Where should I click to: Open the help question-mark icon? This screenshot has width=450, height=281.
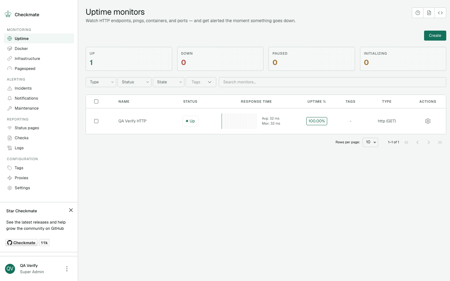pyautogui.click(x=417, y=13)
